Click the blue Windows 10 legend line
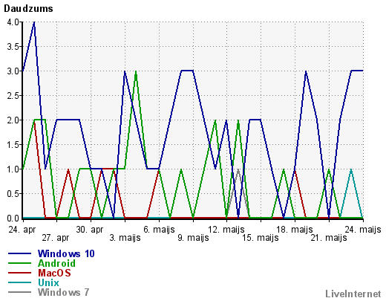The image size is (386, 301). pos(19,253)
